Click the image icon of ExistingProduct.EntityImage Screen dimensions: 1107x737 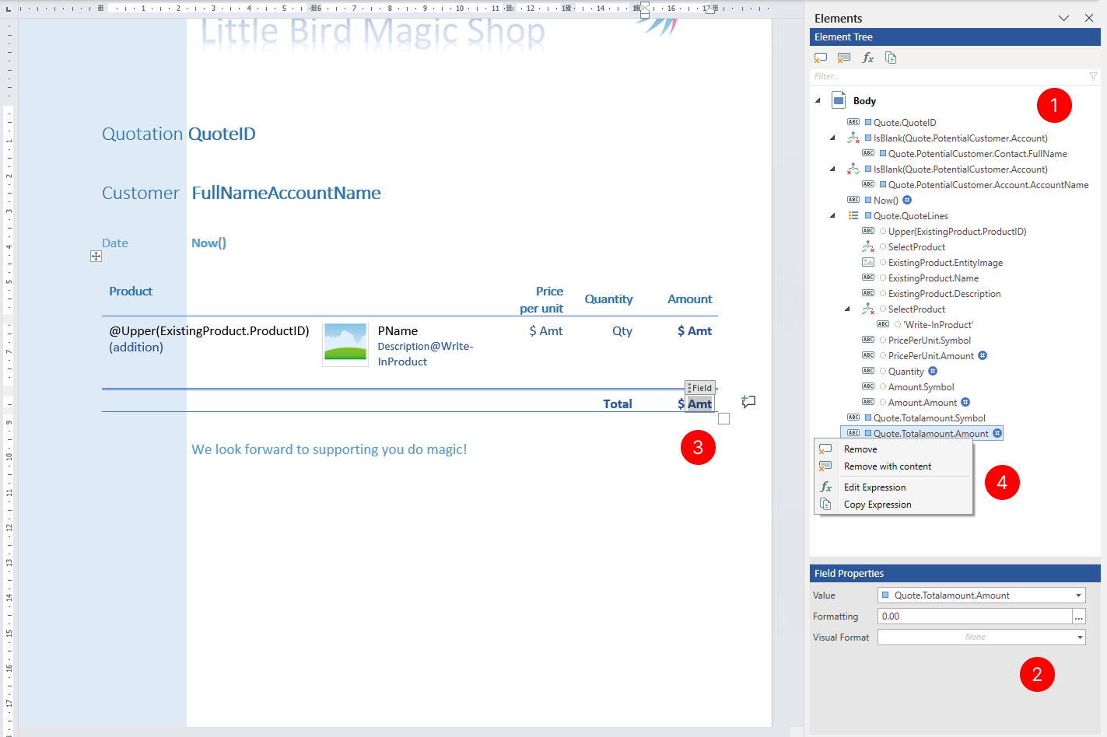[868, 262]
